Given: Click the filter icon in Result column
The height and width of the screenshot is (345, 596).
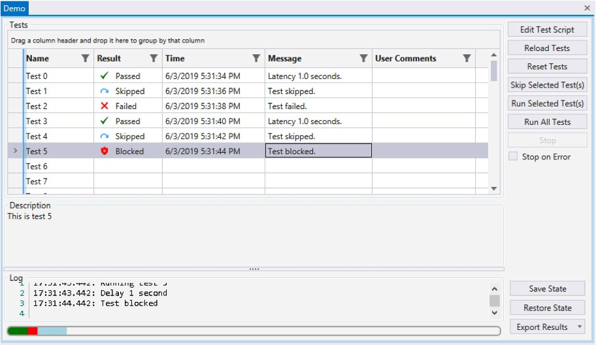Looking at the screenshot, I should 154,59.
